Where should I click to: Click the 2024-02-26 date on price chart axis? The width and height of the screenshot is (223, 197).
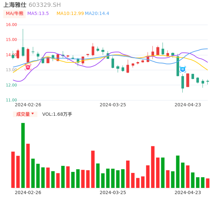(28, 105)
